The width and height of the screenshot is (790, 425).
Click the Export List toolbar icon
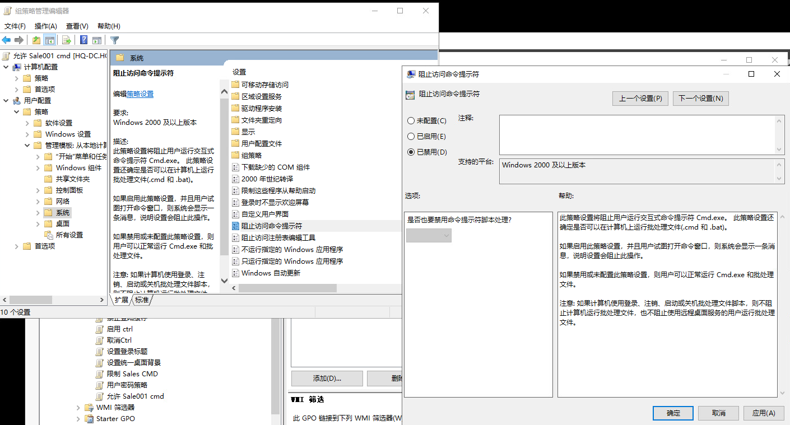pos(67,40)
